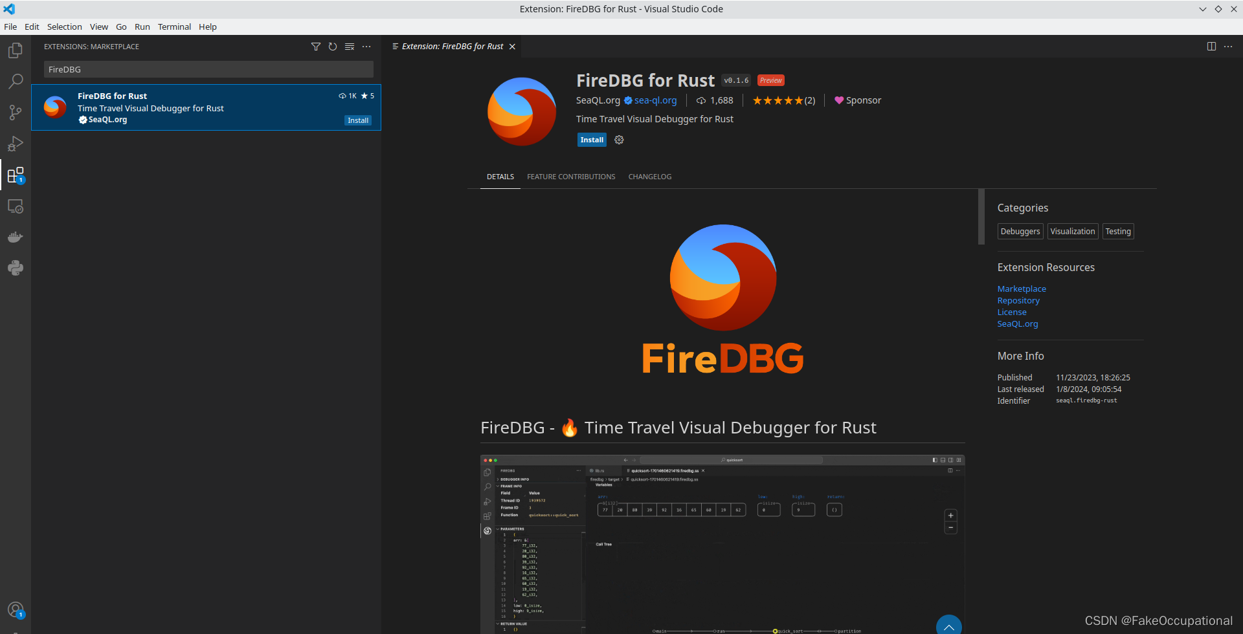Click the last released date 1/8/2024, 09:05:54
This screenshot has width=1243, height=634.
(x=1088, y=389)
